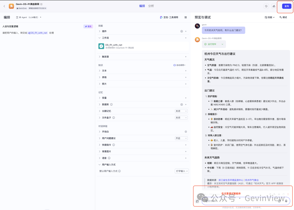Add a variable with 变量 plus icon
The height and width of the screenshot is (210, 294).
186,98
